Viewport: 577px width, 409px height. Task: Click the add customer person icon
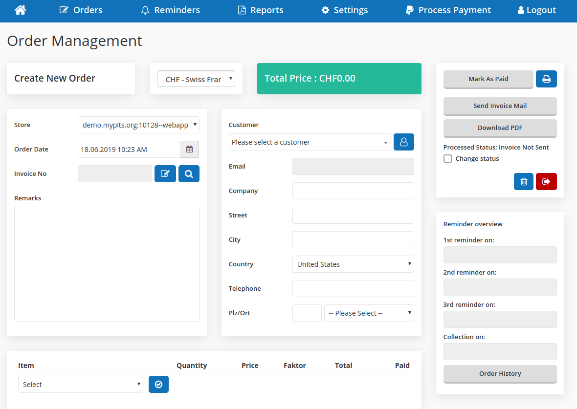coord(404,142)
